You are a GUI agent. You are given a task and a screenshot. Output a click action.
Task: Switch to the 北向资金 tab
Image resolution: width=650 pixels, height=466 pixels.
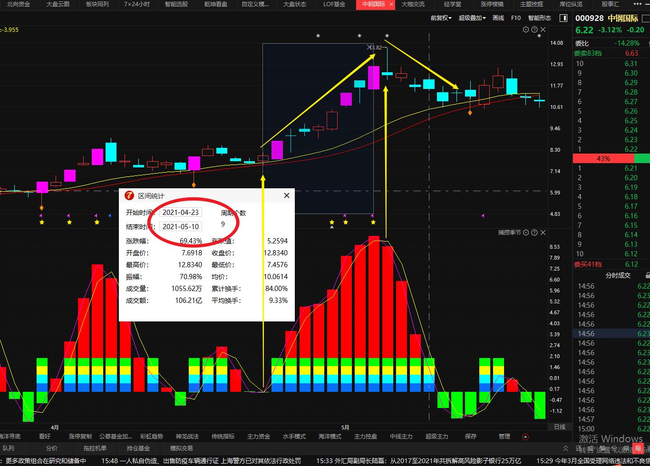point(18,4)
